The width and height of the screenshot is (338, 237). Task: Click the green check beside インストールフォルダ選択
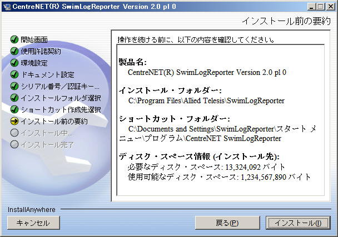point(14,98)
